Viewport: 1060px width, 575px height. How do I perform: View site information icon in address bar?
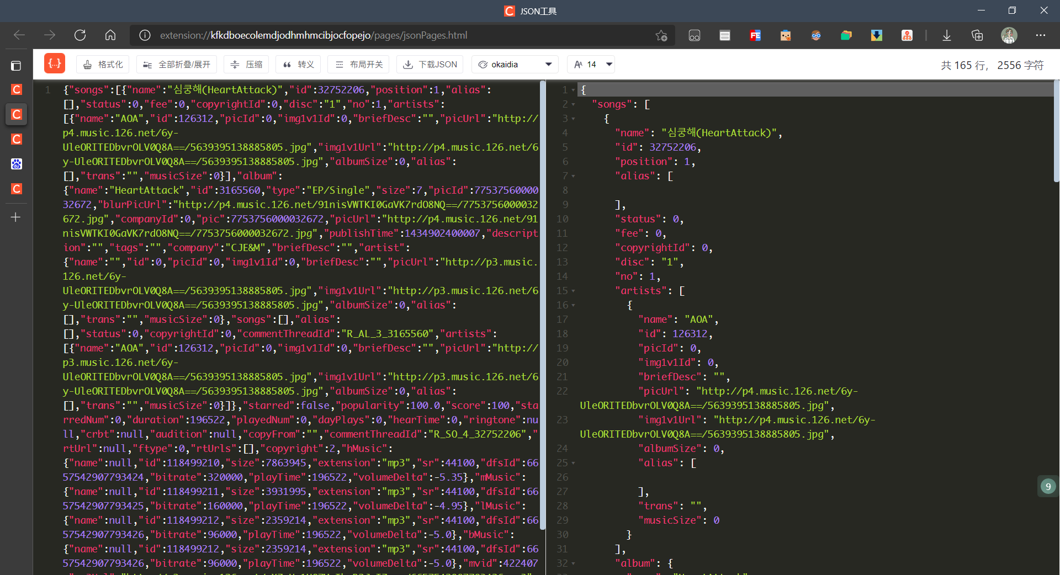(145, 35)
